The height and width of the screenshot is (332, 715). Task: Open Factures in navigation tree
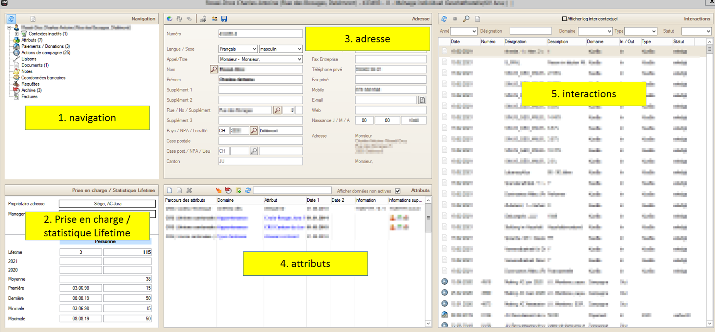click(x=29, y=96)
